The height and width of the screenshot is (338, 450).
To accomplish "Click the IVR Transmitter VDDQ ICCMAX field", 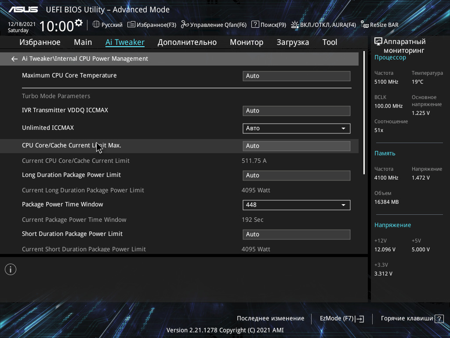I will (297, 110).
